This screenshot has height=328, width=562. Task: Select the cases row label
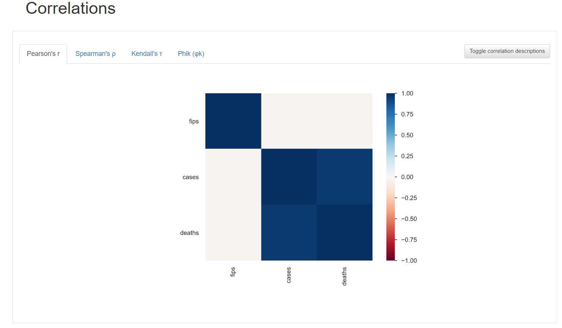coord(191,177)
